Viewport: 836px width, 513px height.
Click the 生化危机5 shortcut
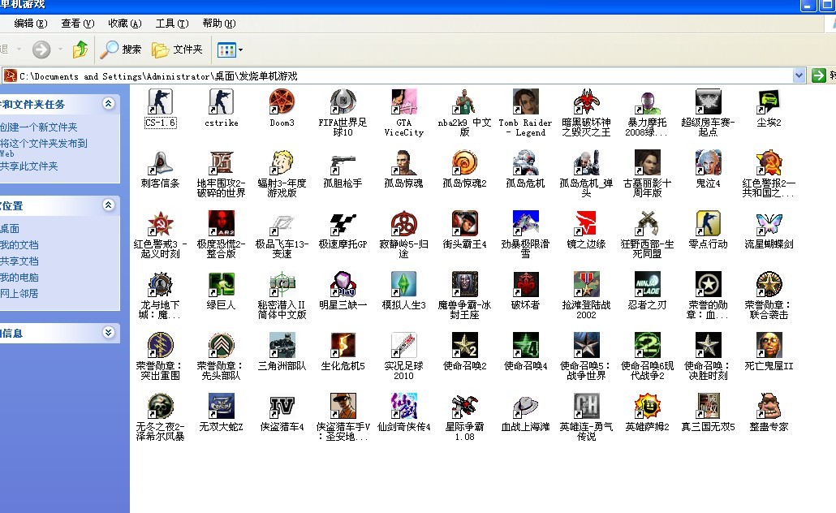click(x=343, y=345)
